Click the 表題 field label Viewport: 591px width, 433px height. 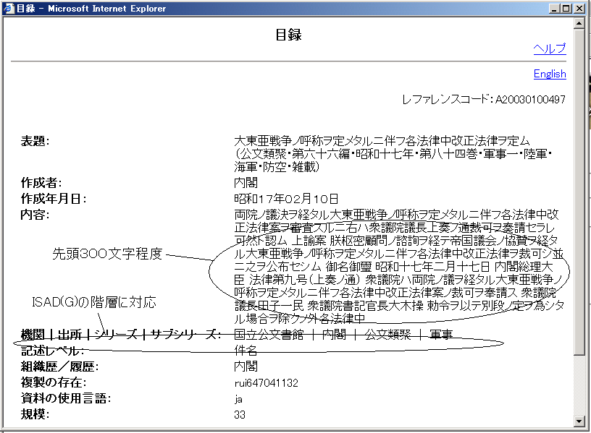tap(35, 141)
